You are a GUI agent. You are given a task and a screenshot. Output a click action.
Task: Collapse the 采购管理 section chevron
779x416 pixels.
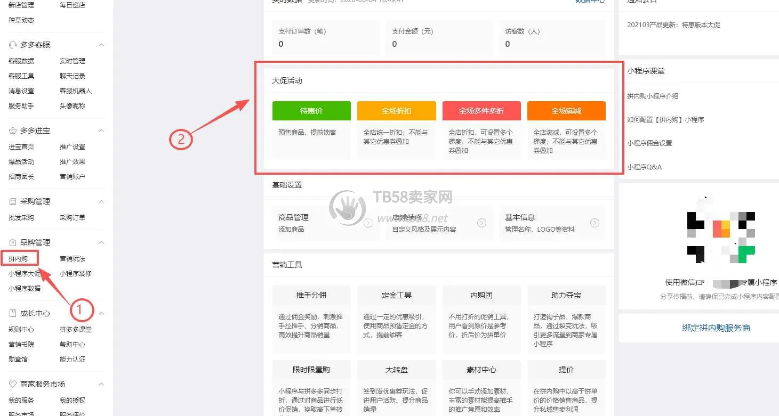point(101,201)
